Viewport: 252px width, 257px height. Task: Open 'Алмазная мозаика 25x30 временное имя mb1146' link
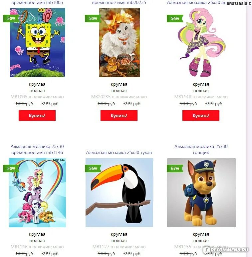(x=37, y=149)
